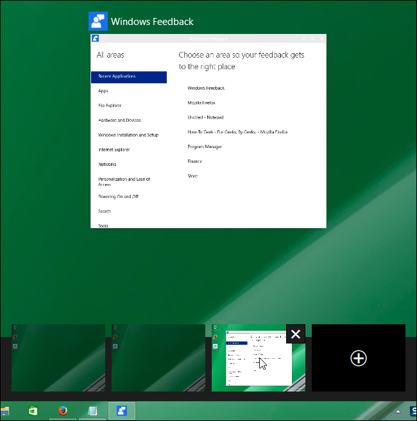Screen dimensions: 417x421
Task: Open Notepad from the taskbar
Action: pos(92,411)
